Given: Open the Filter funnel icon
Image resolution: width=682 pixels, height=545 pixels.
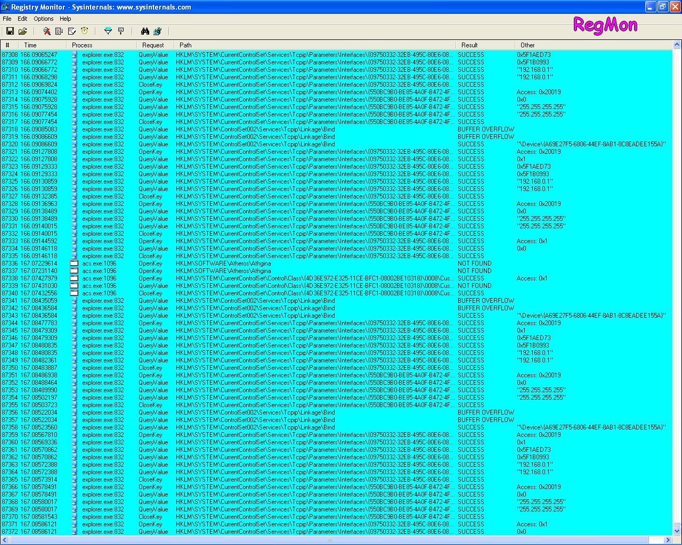Looking at the screenshot, I should (x=108, y=31).
